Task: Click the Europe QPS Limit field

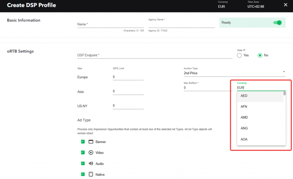Action: [128, 77]
